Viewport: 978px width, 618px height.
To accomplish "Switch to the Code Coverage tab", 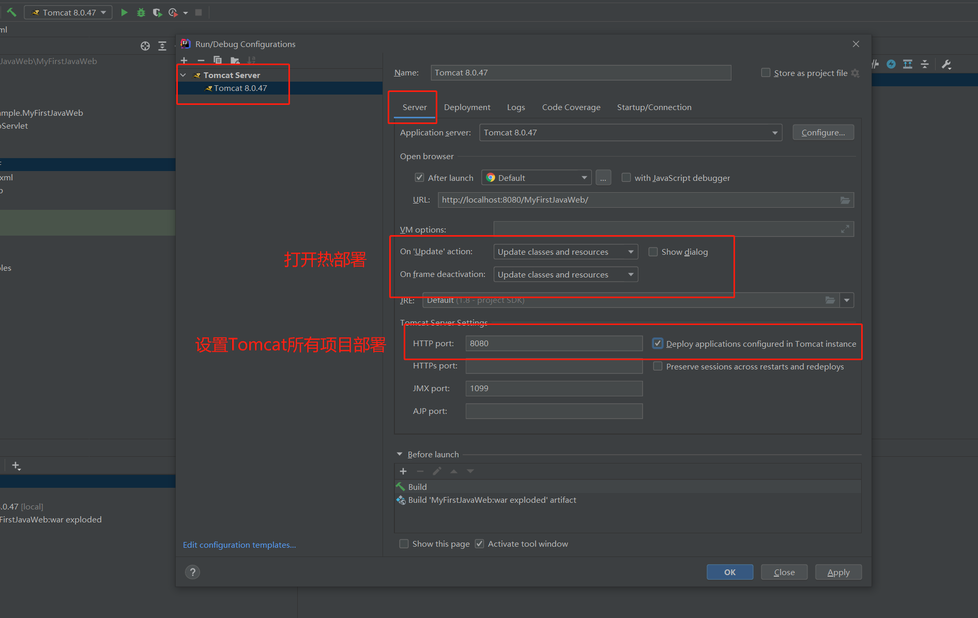I will tap(571, 107).
